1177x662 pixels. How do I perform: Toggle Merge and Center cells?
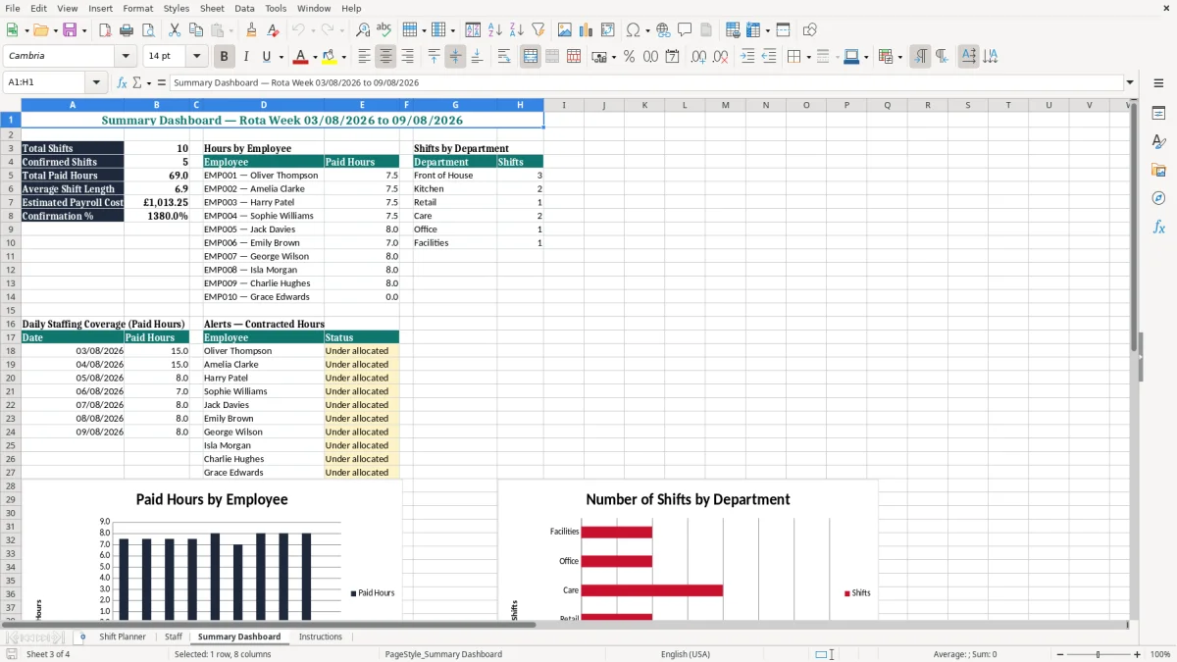click(x=531, y=57)
